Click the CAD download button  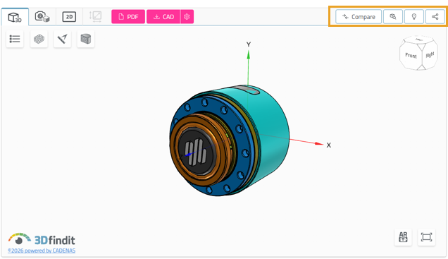click(163, 17)
